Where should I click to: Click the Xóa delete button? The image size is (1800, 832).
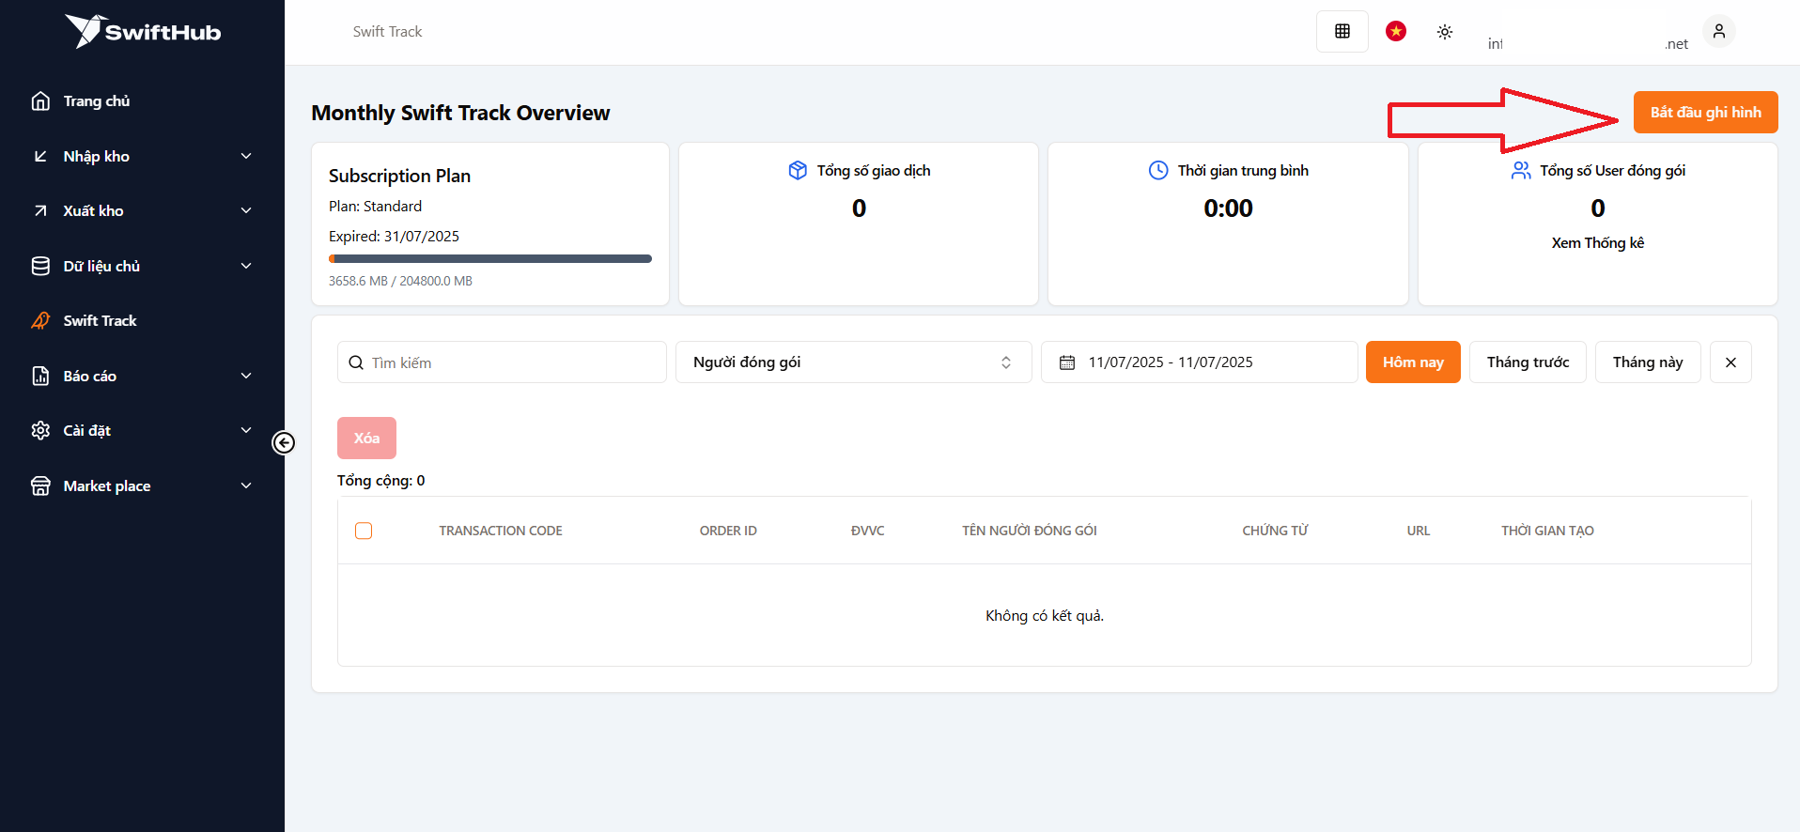(x=366, y=438)
